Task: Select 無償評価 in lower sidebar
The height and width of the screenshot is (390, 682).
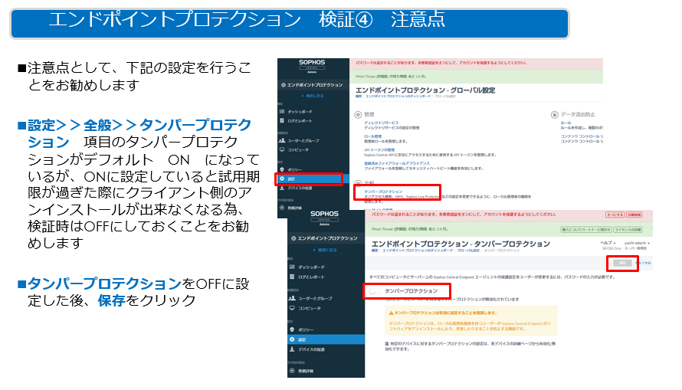Action: tap(306, 371)
